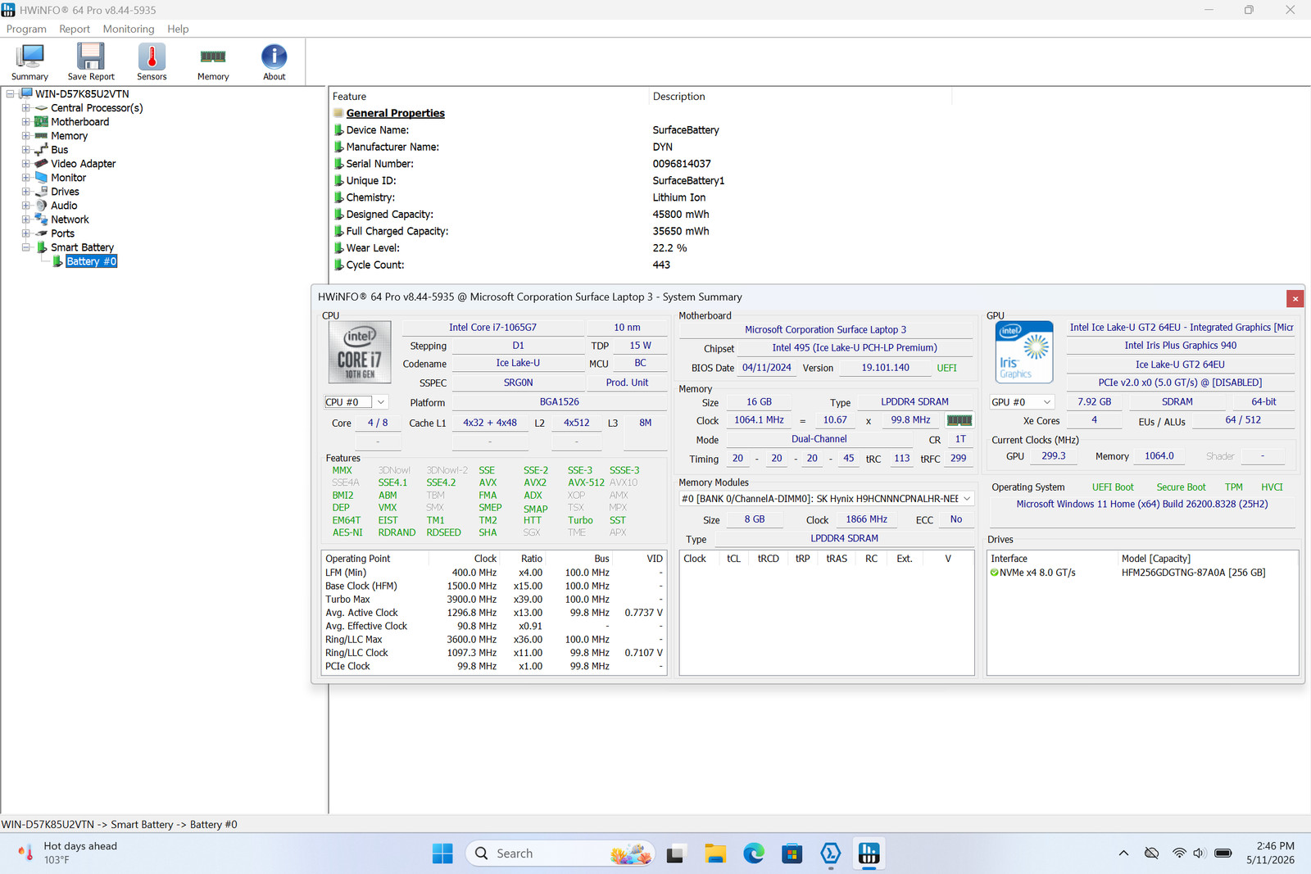Close the System Summary window
1311x874 pixels.
point(1295,299)
